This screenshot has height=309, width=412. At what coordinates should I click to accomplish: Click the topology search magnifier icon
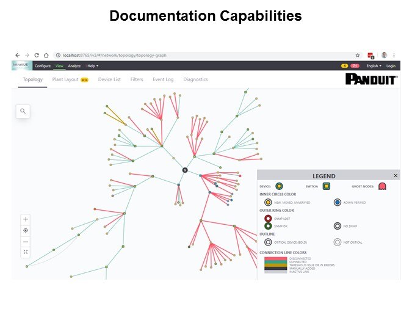(x=23, y=111)
